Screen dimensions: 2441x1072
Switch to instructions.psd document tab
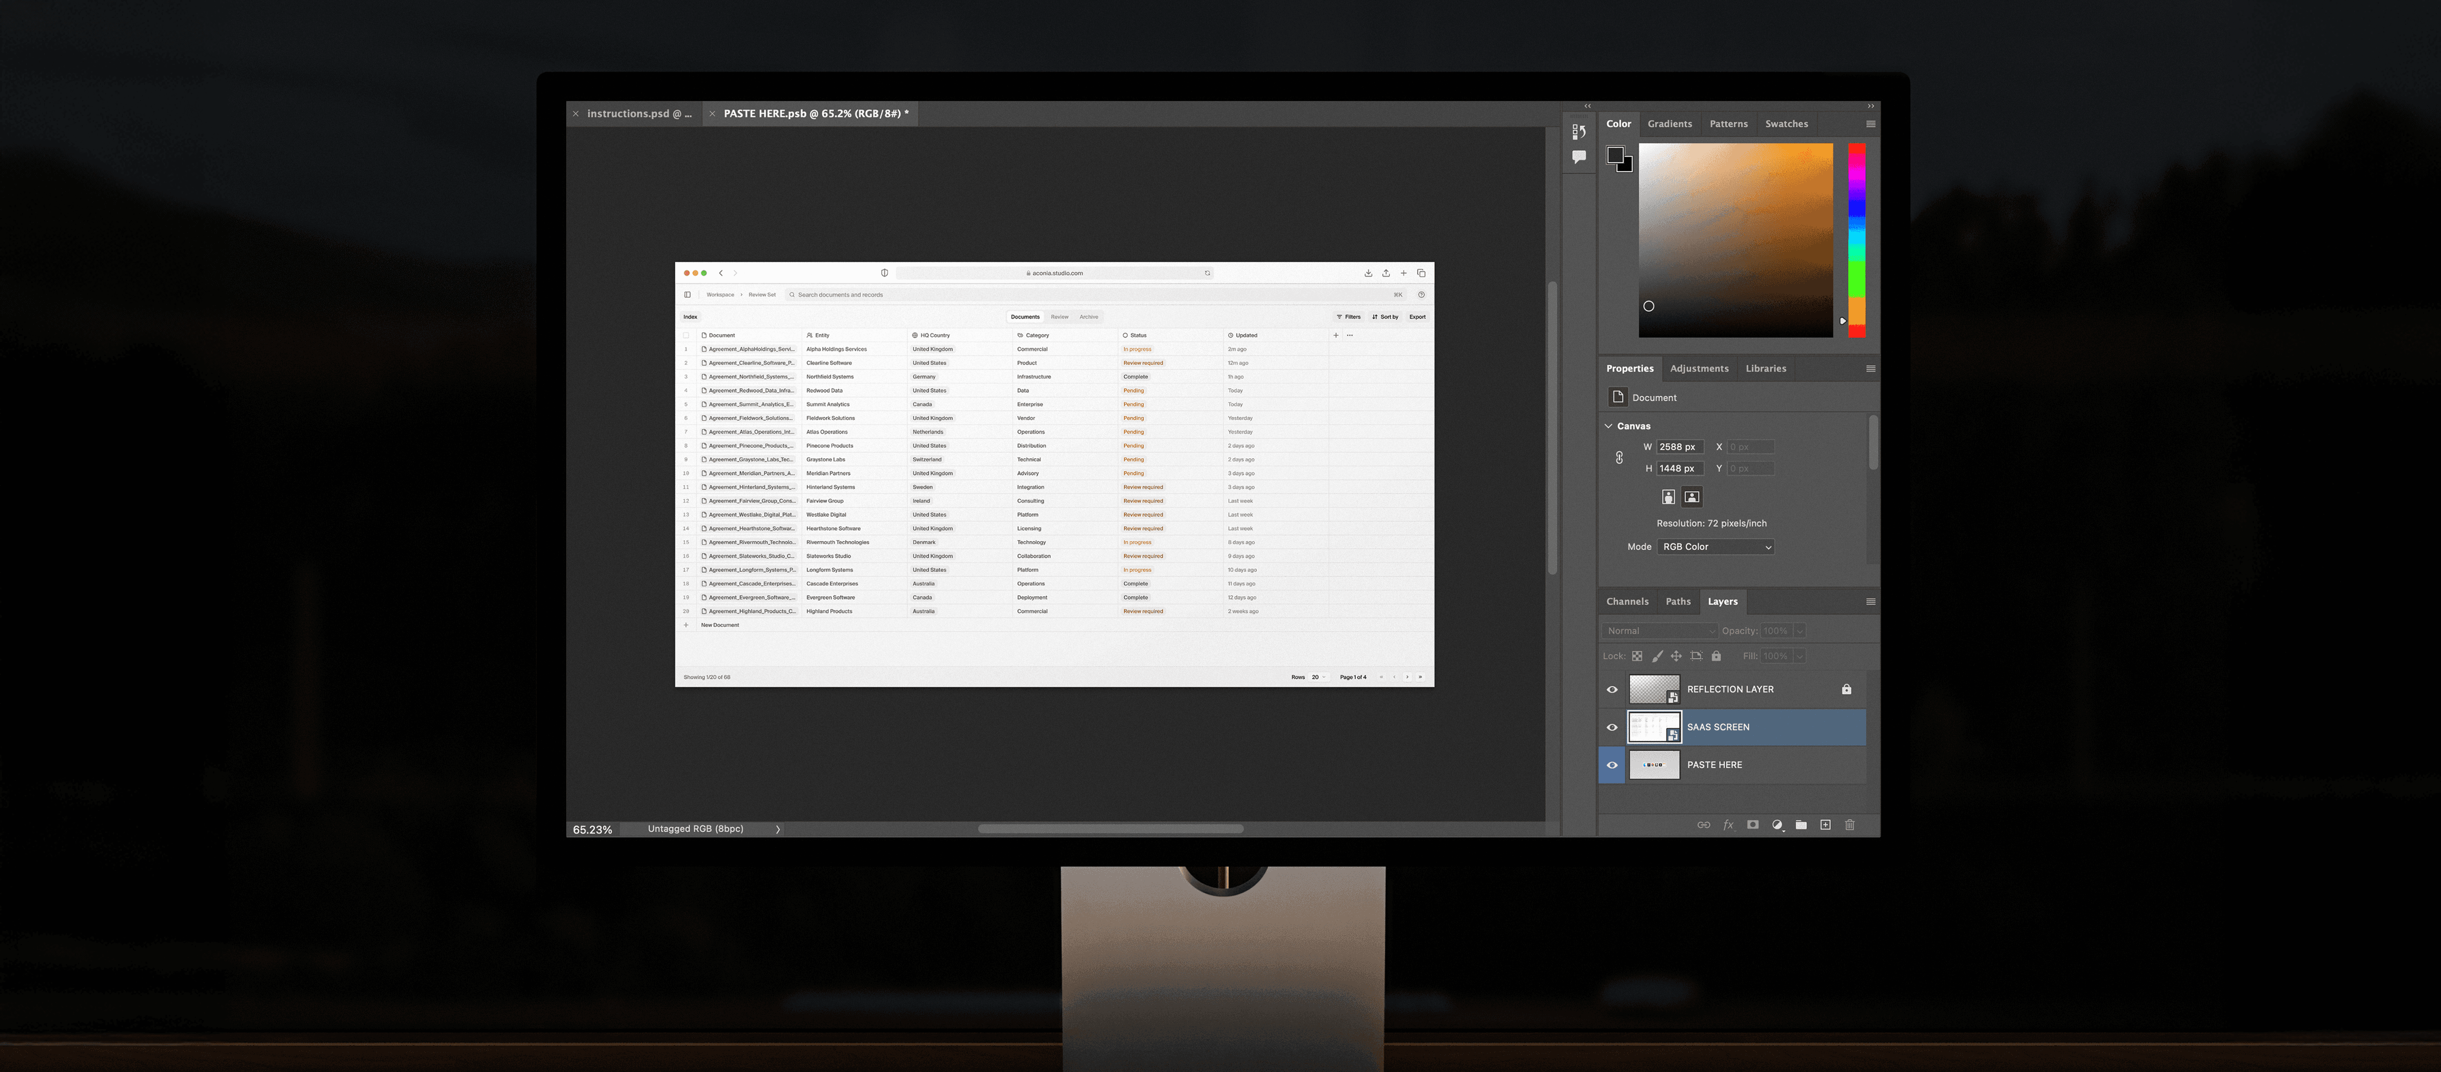(x=639, y=114)
